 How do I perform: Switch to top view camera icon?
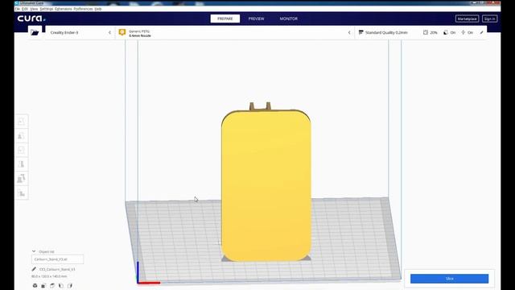tap(52, 285)
